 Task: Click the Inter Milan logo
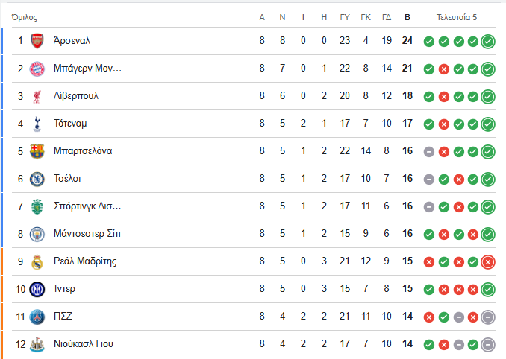(x=37, y=289)
